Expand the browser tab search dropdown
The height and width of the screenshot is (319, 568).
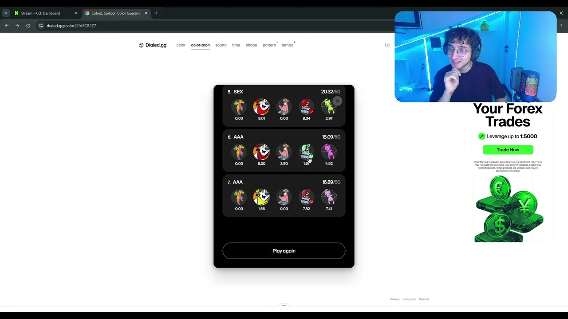point(6,13)
